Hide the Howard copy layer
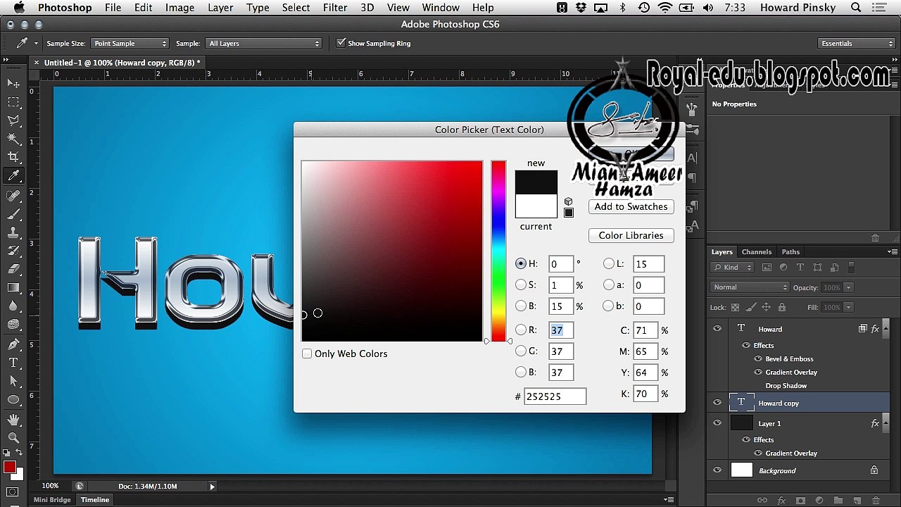The height and width of the screenshot is (507, 901). coord(717,403)
